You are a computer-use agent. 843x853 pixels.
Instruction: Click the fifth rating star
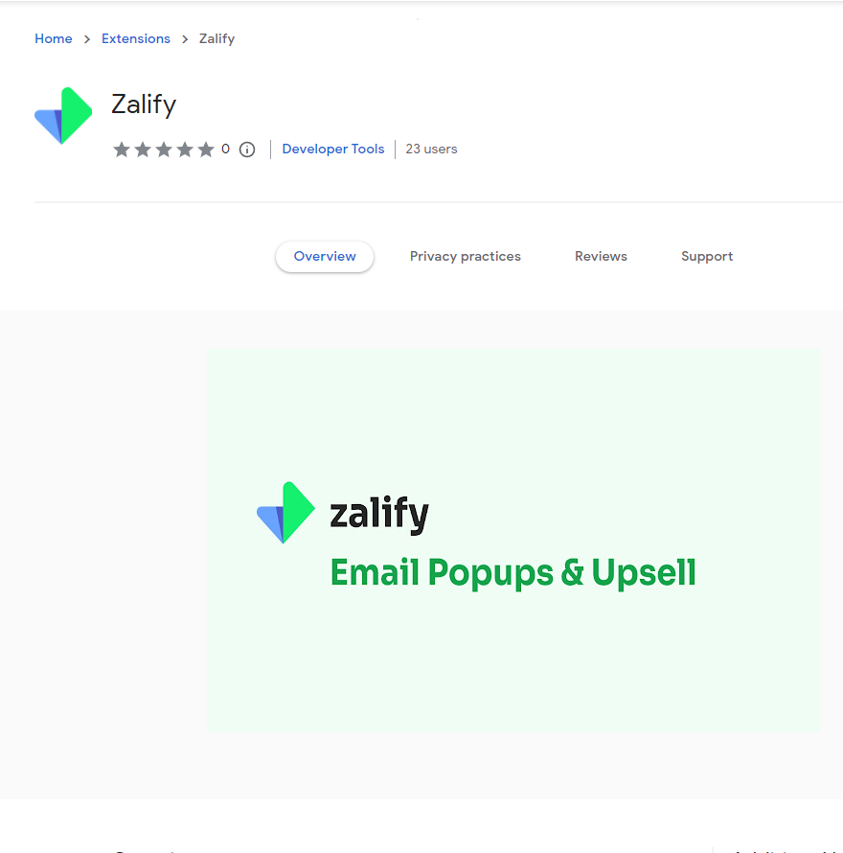pyautogui.click(x=206, y=150)
